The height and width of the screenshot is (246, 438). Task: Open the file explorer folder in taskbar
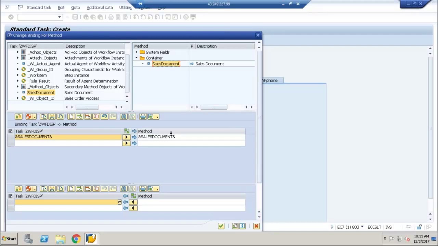(60, 239)
